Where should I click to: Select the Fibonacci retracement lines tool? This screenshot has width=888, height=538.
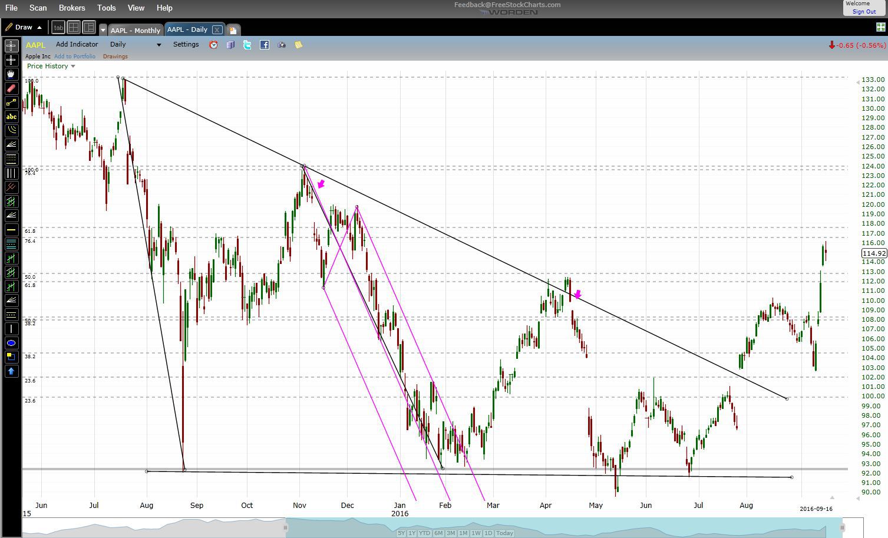pyautogui.click(x=11, y=159)
